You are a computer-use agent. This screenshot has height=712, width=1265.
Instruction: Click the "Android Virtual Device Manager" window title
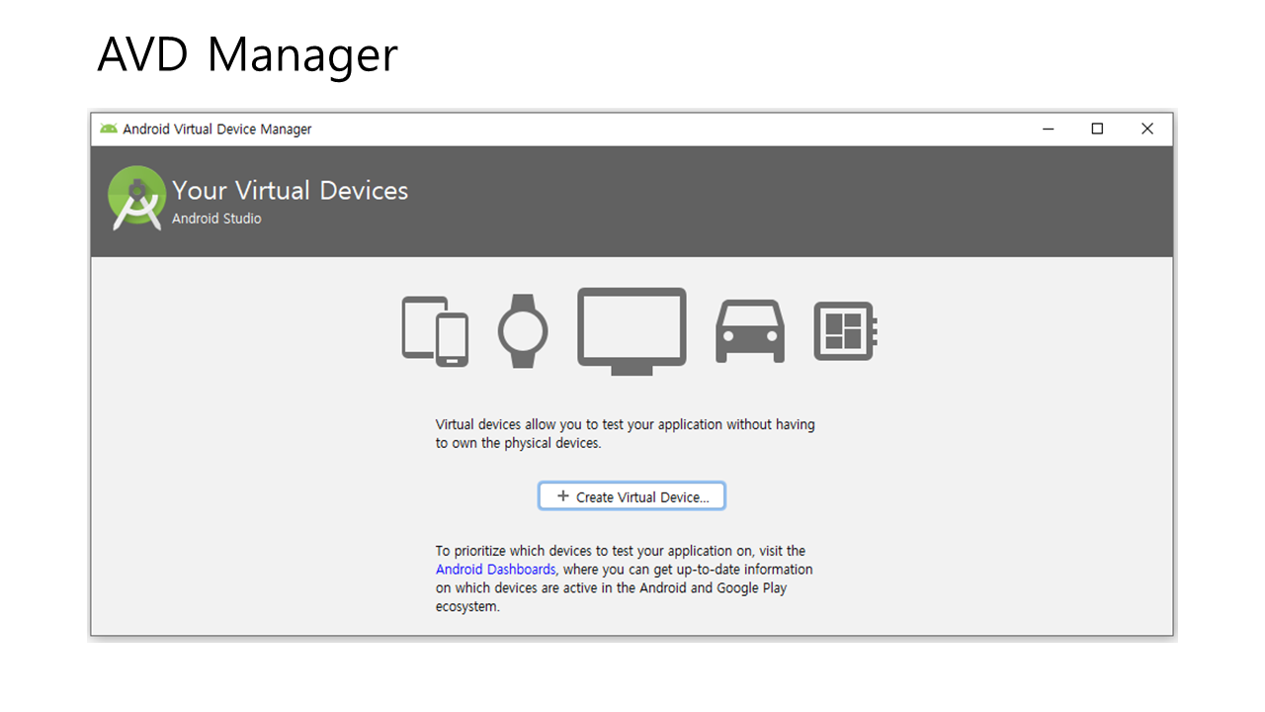click(217, 130)
